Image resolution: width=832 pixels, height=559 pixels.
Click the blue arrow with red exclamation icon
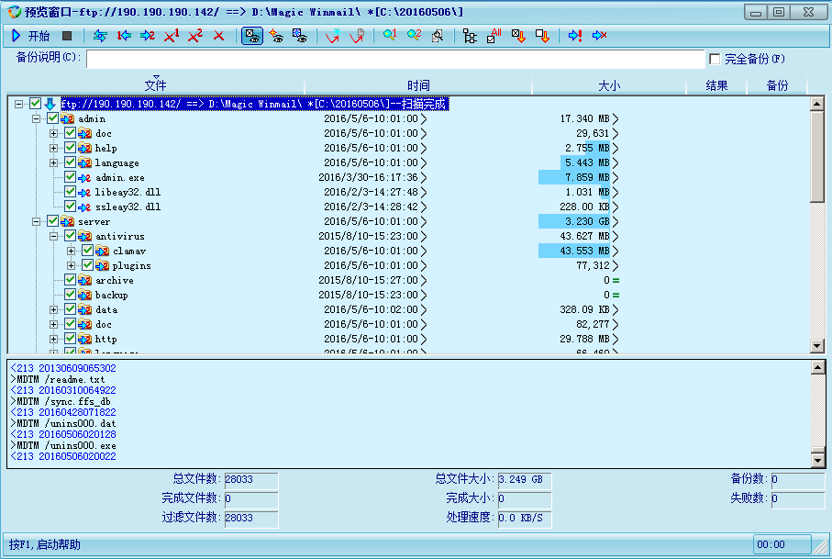(x=575, y=36)
